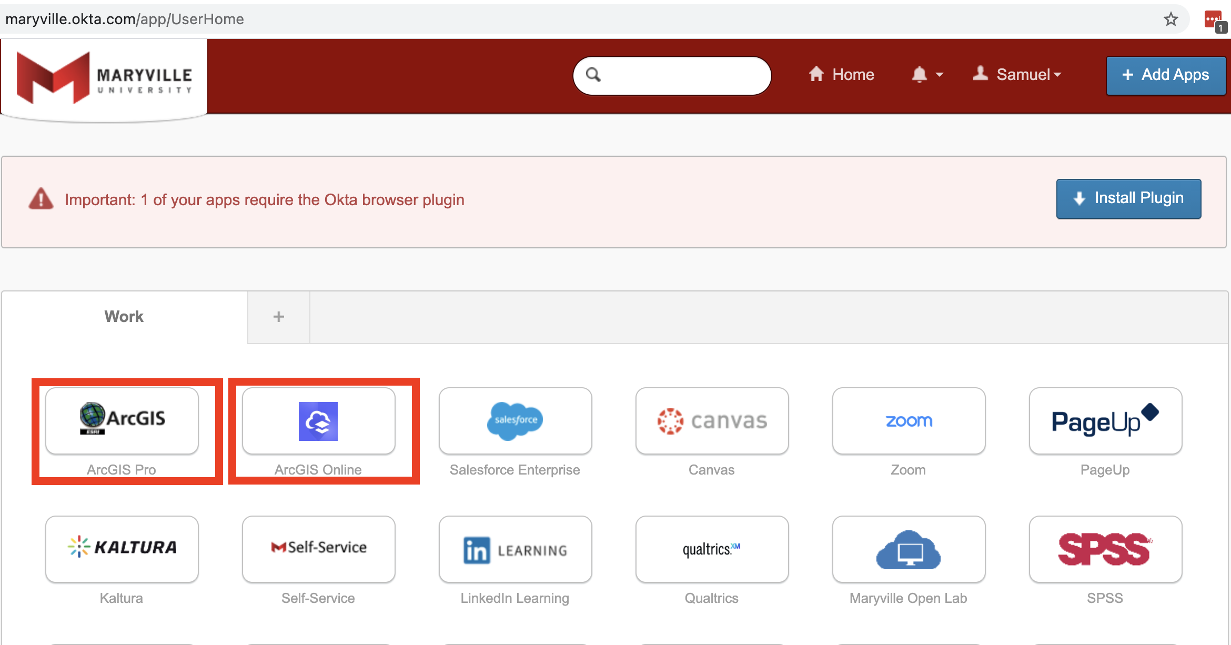
Task: Focus the app search field
Action: click(x=672, y=75)
